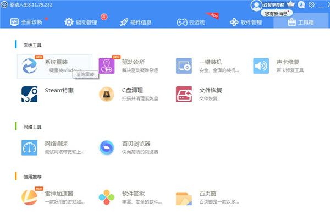This screenshot has height=220, width=330.
Task: Click the 一键装机 title text
Action: pyautogui.click(x=211, y=62)
